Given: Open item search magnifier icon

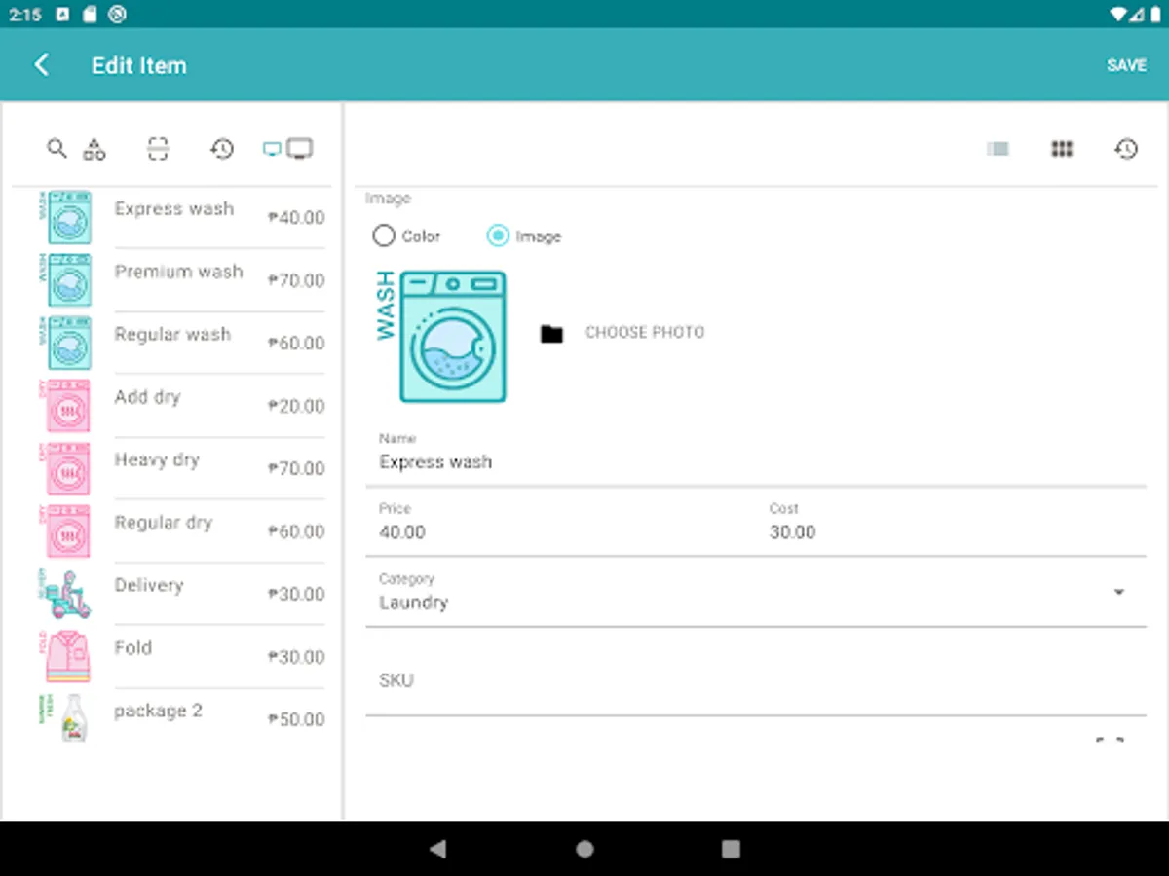Looking at the screenshot, I should [x=57, y=148].
